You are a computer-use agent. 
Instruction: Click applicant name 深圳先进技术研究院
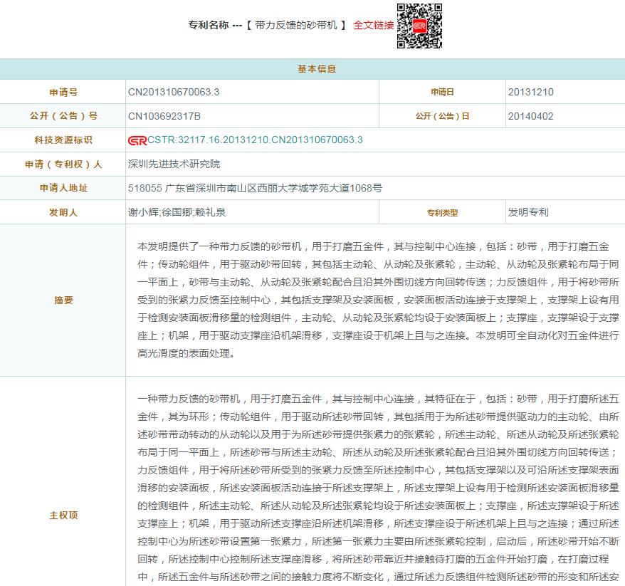174,164
